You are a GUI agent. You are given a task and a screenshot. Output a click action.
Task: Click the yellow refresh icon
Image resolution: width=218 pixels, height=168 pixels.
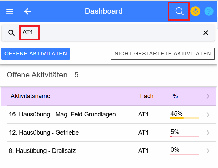195,11
